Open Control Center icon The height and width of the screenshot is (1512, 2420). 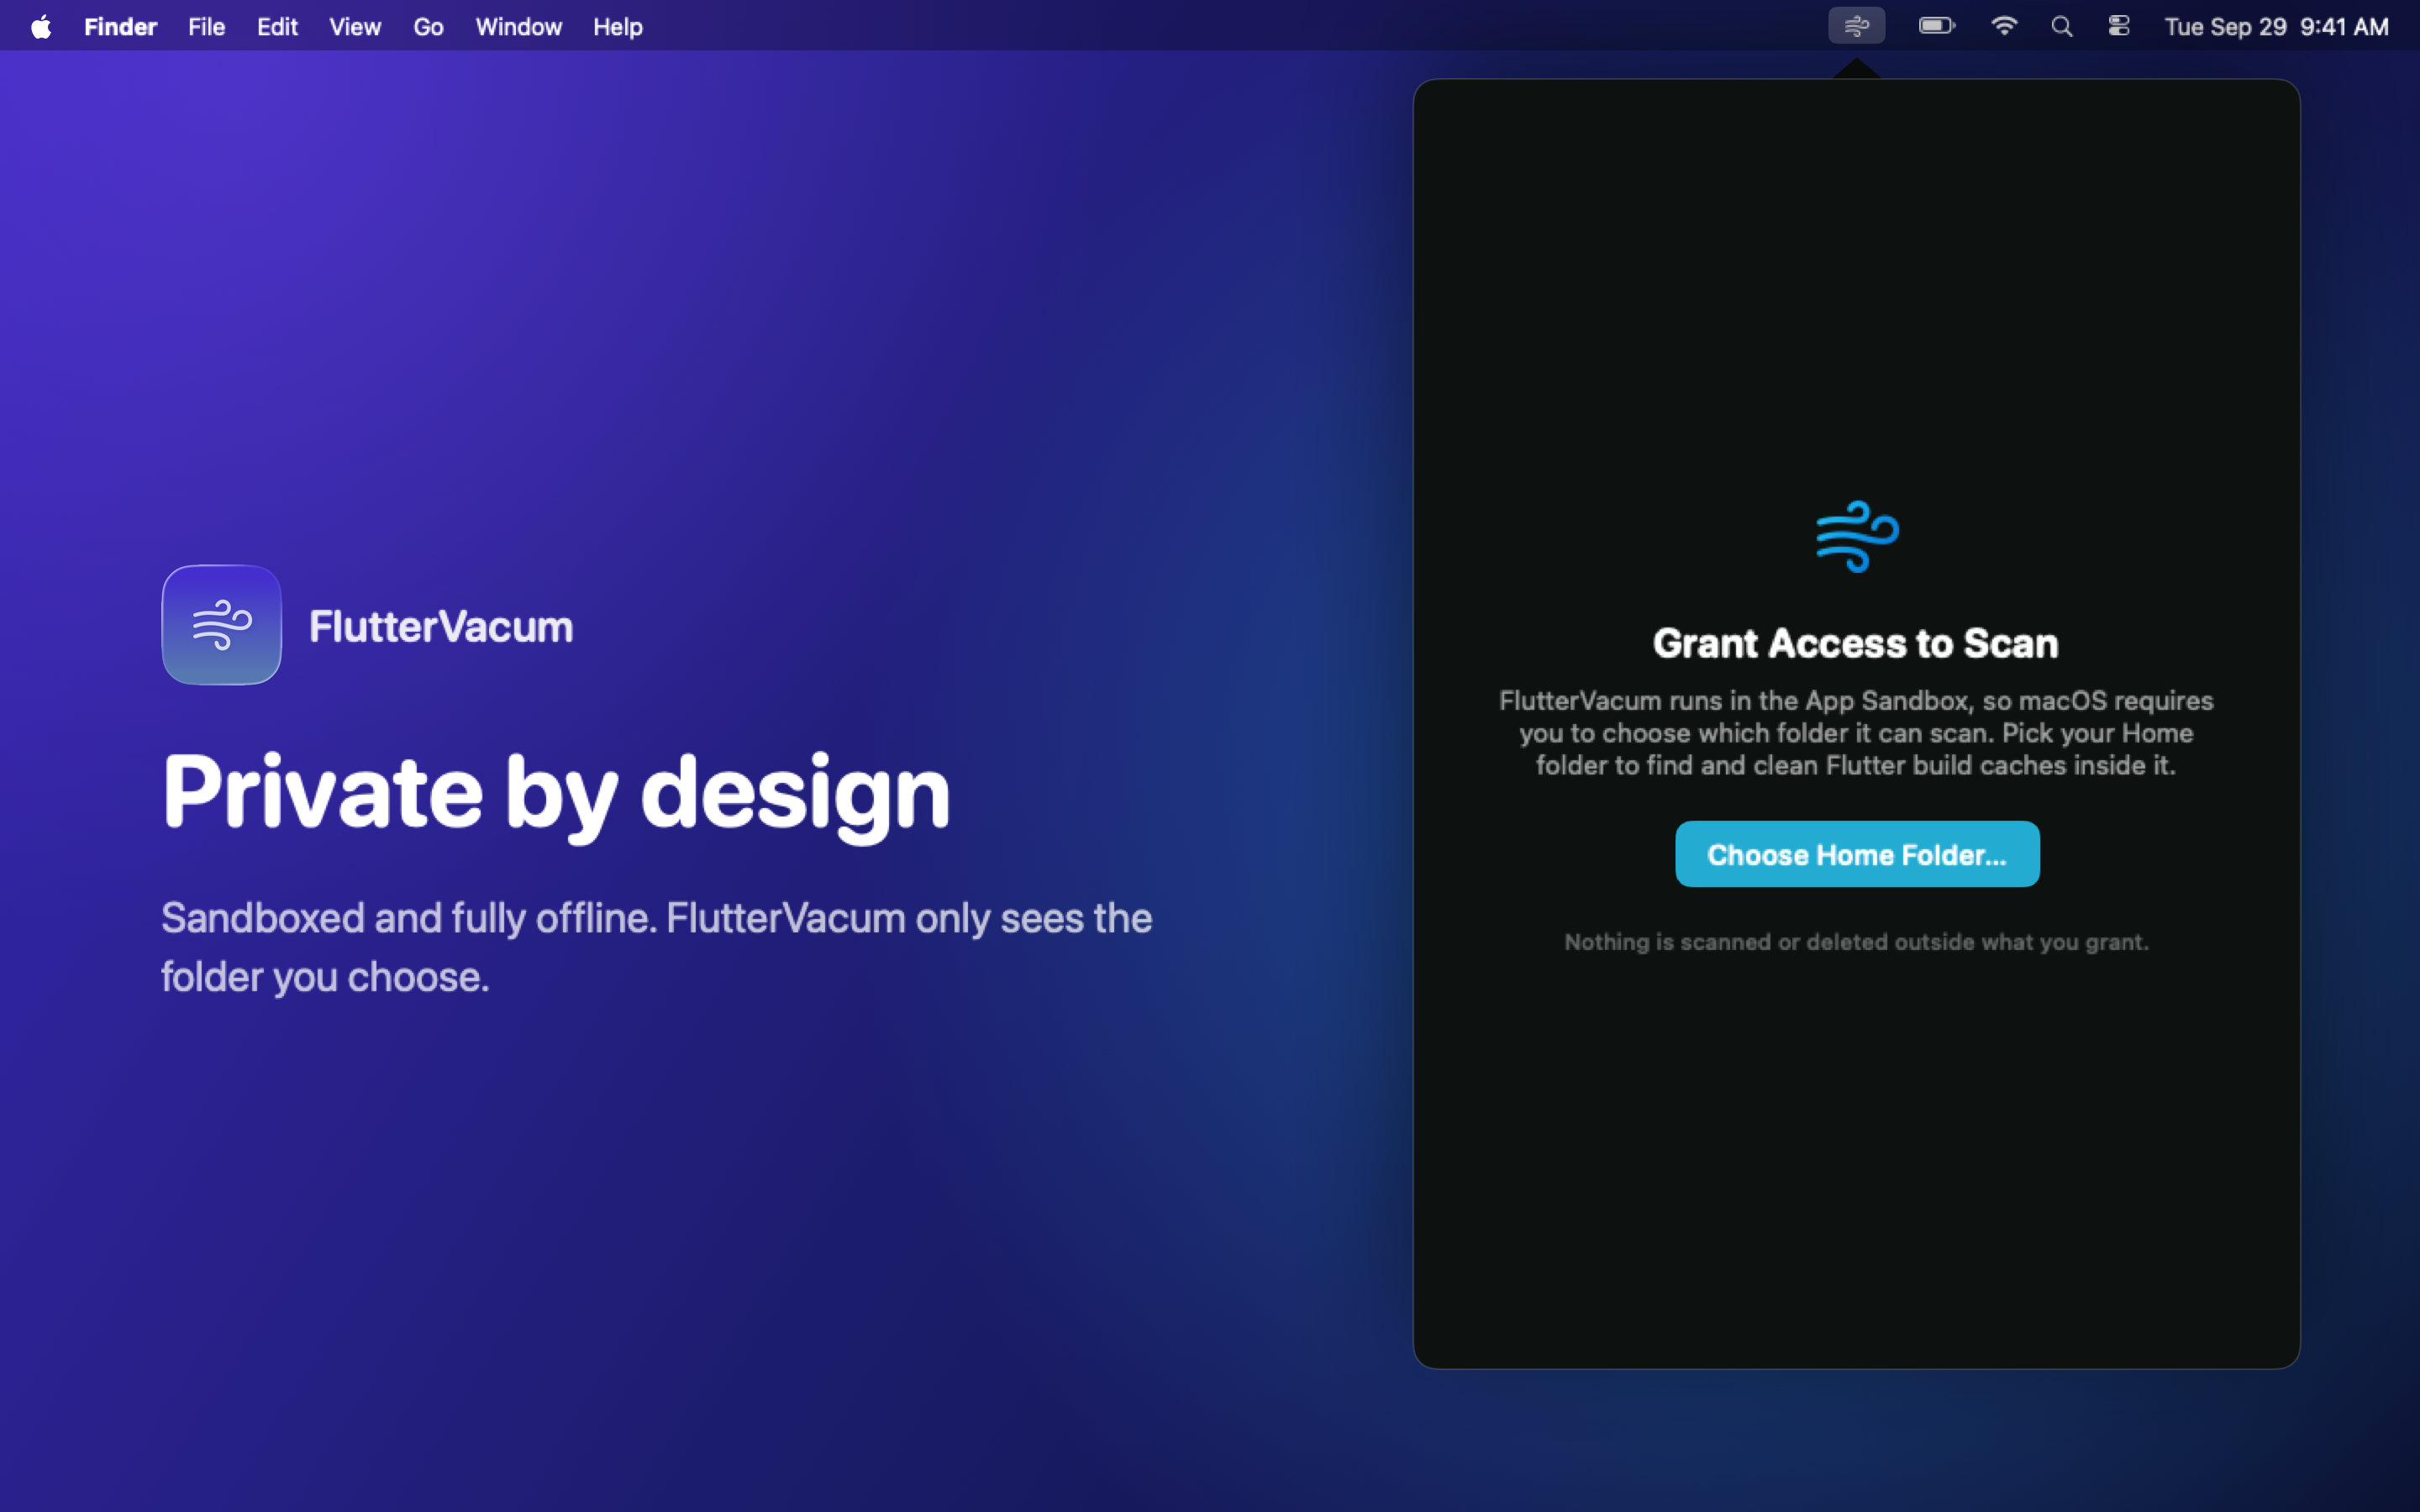(2118, 26)
